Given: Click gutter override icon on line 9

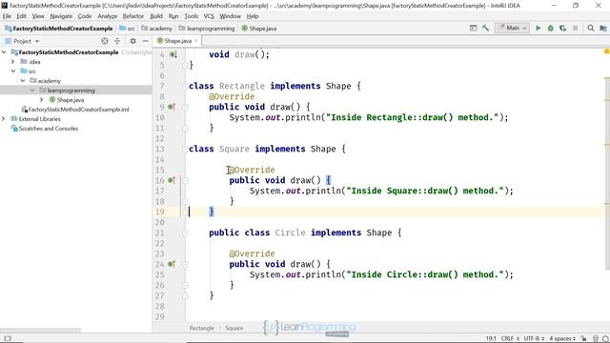Looking at the screenshot, I should (172, 107).
